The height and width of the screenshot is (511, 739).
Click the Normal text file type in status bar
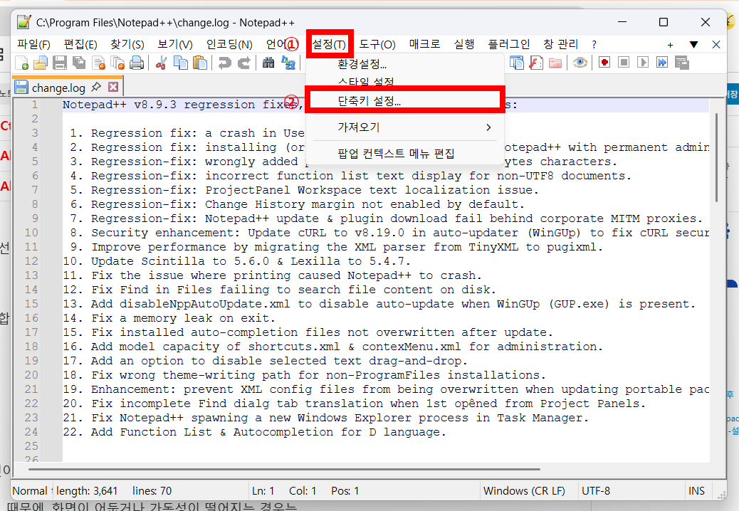[31, 491]
